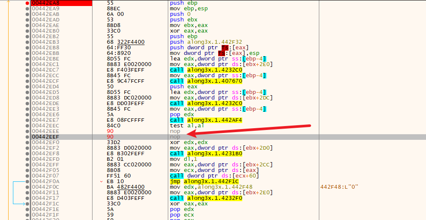The height and width of the screenshot is (220, 426).
Task: Select mov ecx,dword ptr ds:[eax]
Action: (x=214, y=170)
